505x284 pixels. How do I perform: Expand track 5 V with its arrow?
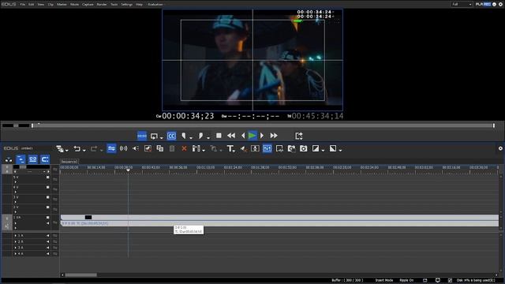tap(15, 182)
